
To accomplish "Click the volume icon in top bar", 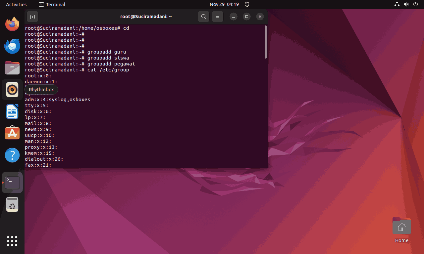I will (x=406, y=4).
